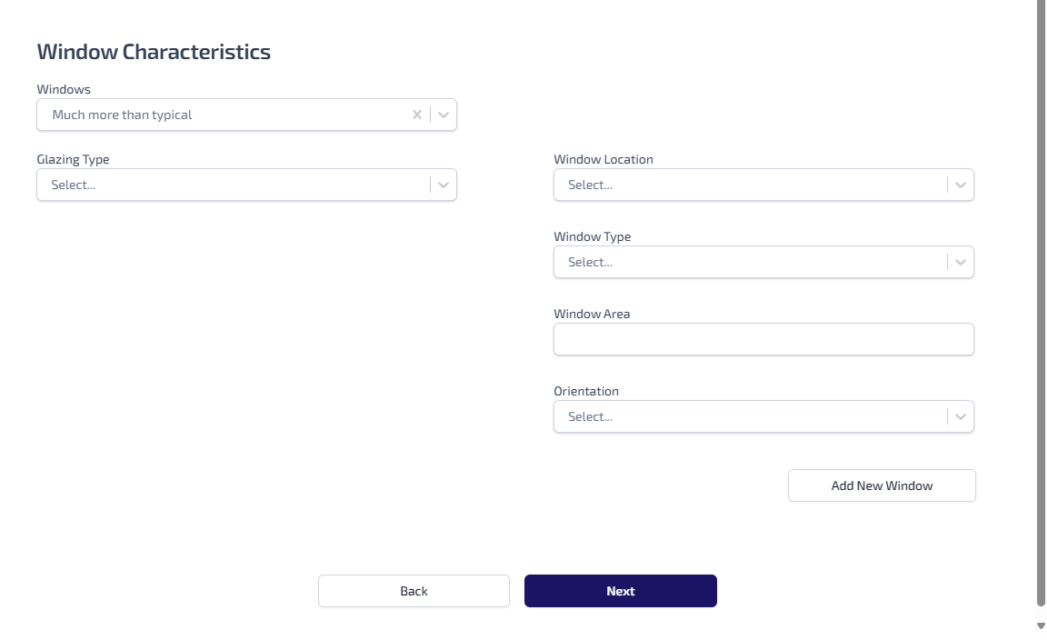Click the Orientation chevron arrow
This screenshot has width=1047, height=640.
tap(960, 416)
